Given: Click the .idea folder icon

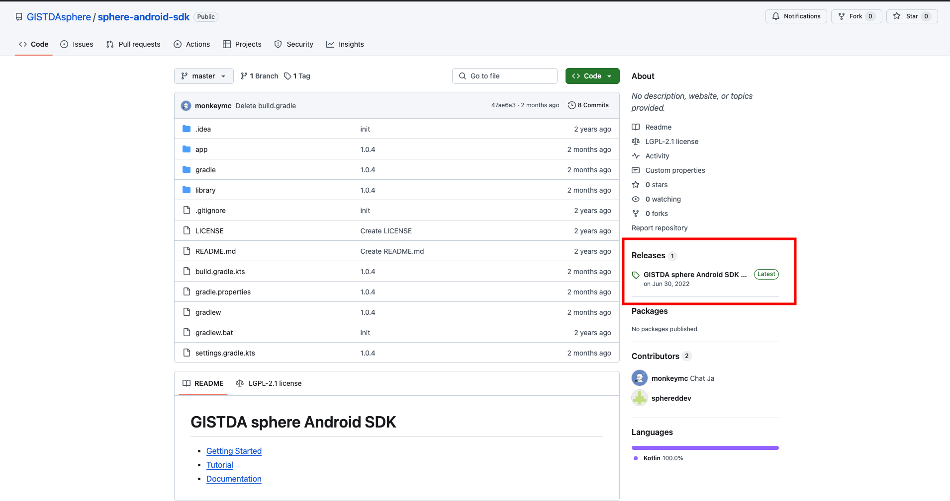Looking at the screenshot, I should pyautogui.click(x=187, y=129).
